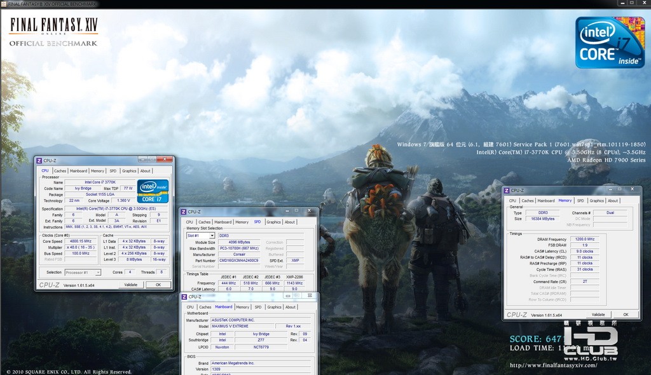Click the Package field showing Socket 1155 LGA
Image resolution: width=651 pixels, height=375 pixels.
100,194
